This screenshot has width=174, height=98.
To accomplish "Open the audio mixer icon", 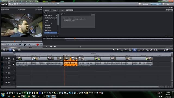I will (x=164, y=50).
